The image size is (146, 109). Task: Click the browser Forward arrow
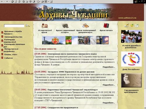click(x=7, y=1)
